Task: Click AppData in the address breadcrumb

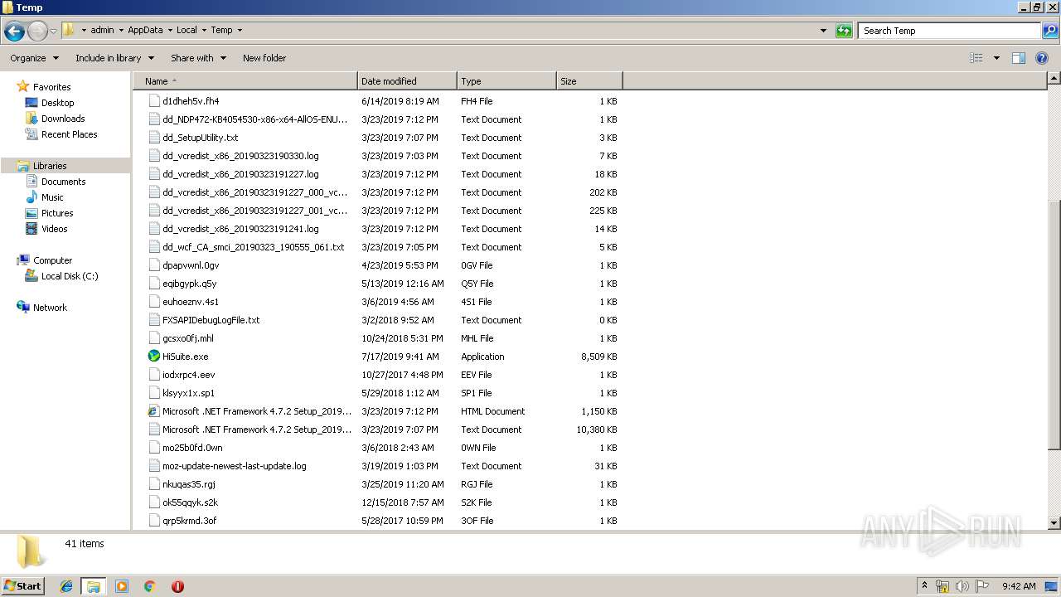Action: pyautogui.click(x=145, y=30)
